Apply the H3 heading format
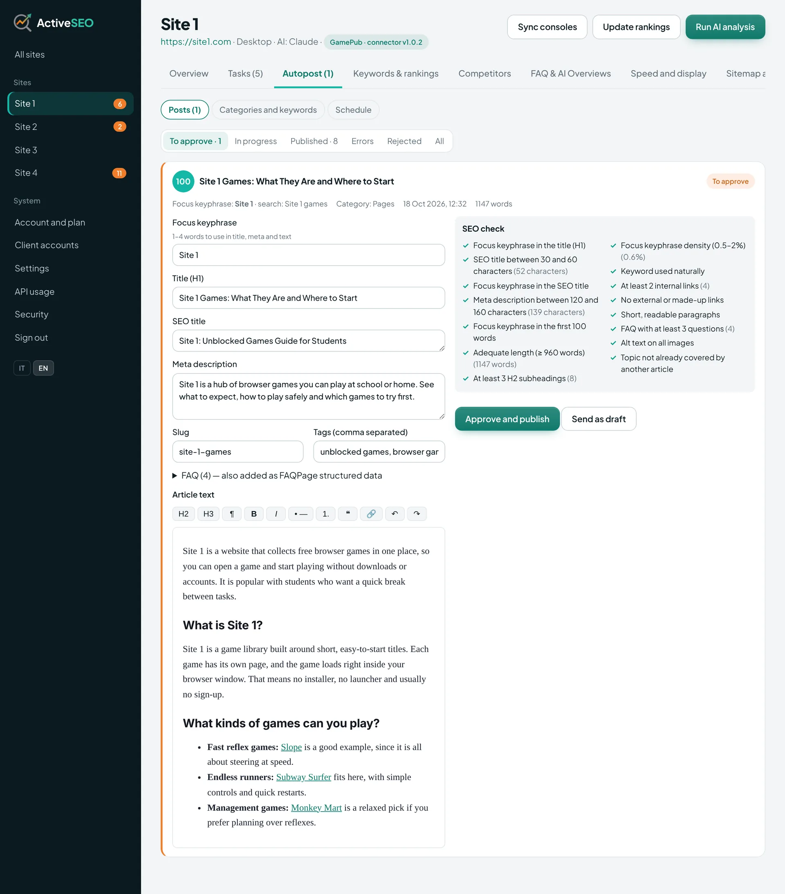Viewport: 785px width, 894px height. (x=208, y=514)
